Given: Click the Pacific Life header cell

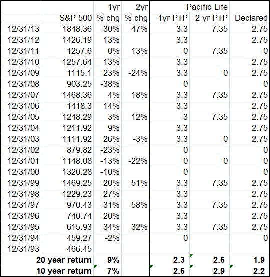Looking at the screenshot, I should click(x=190, y=7).
